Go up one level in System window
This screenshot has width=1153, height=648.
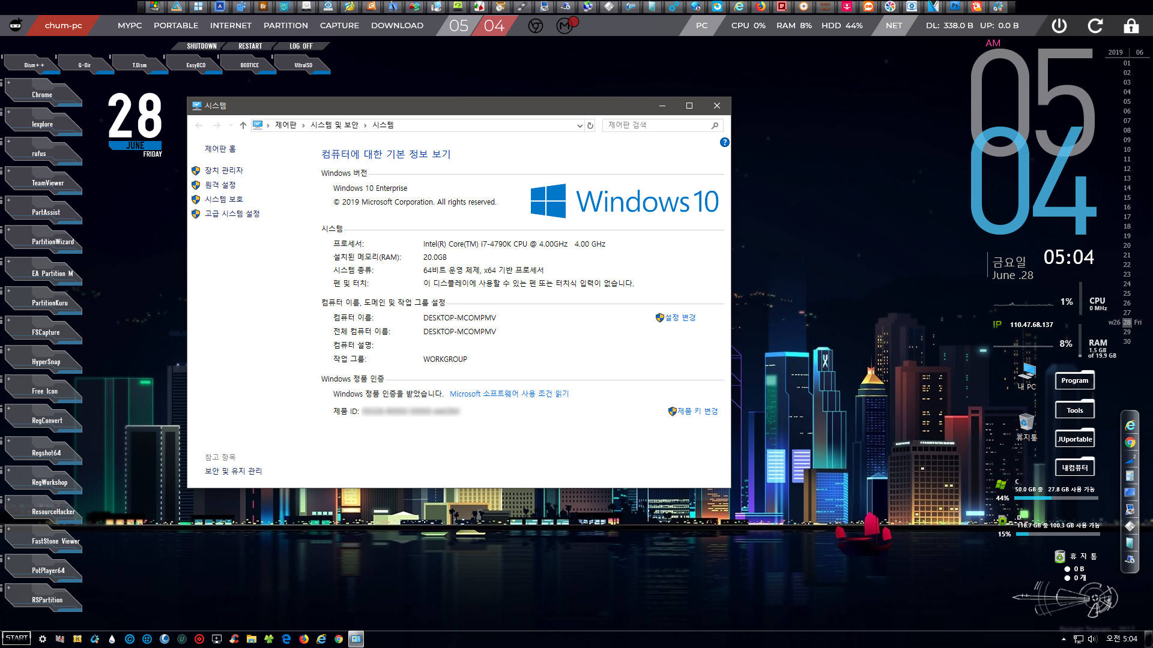click(x=243, y=125)
